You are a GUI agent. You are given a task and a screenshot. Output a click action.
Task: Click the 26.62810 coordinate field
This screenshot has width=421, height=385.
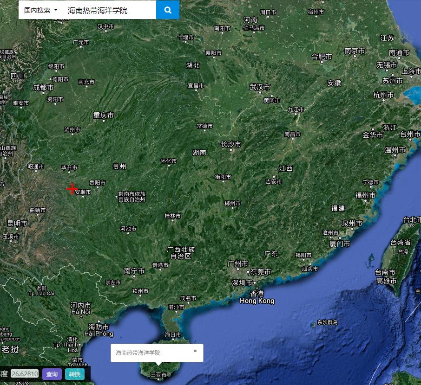[x=25, y=374]
